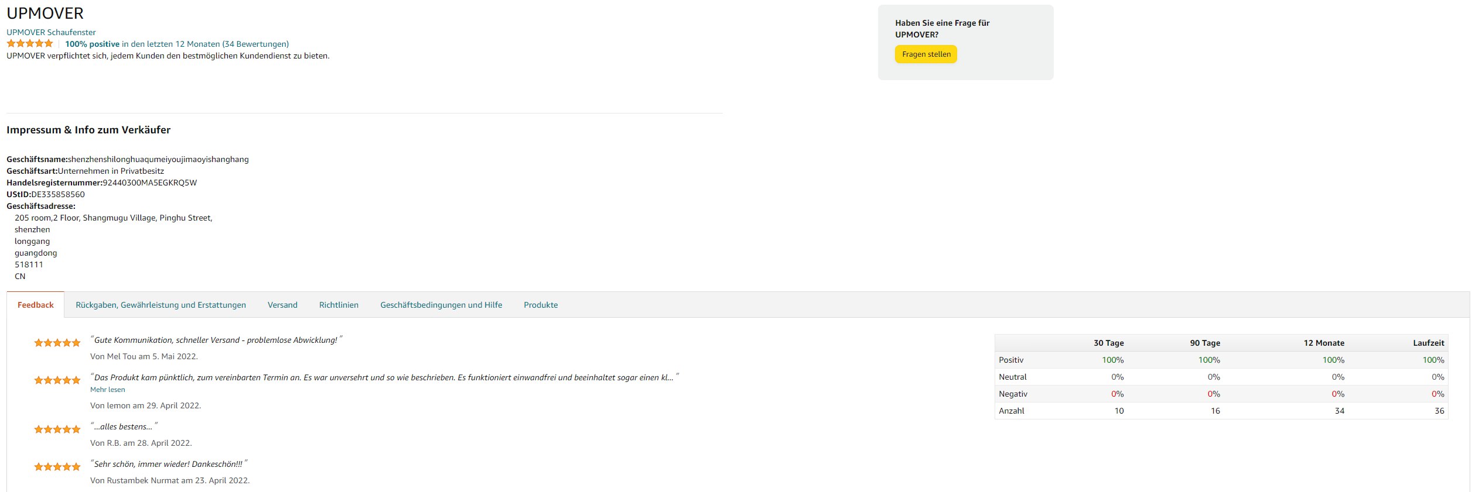
Task: Open the UPMOVER Schaufenster link
Action: (x=51, y=32)
